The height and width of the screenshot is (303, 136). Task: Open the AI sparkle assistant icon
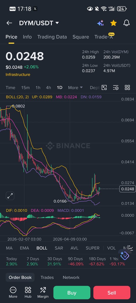100,23
